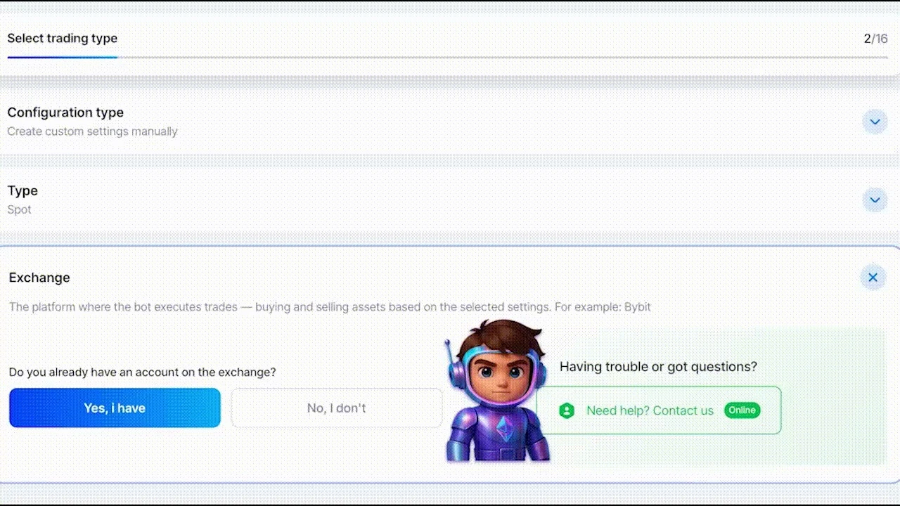Select the "Yes, i have" answer

115,408
